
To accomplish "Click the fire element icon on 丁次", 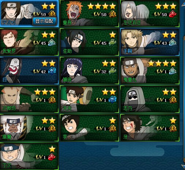I will pyautogui.click(x=52, y=157).
